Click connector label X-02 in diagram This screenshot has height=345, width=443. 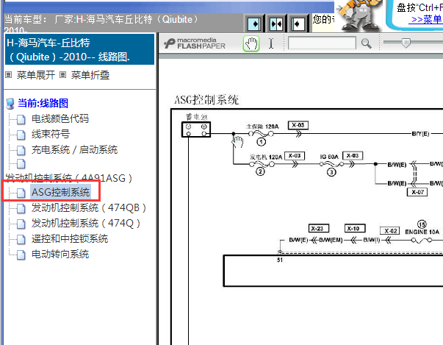pos(390,231)
